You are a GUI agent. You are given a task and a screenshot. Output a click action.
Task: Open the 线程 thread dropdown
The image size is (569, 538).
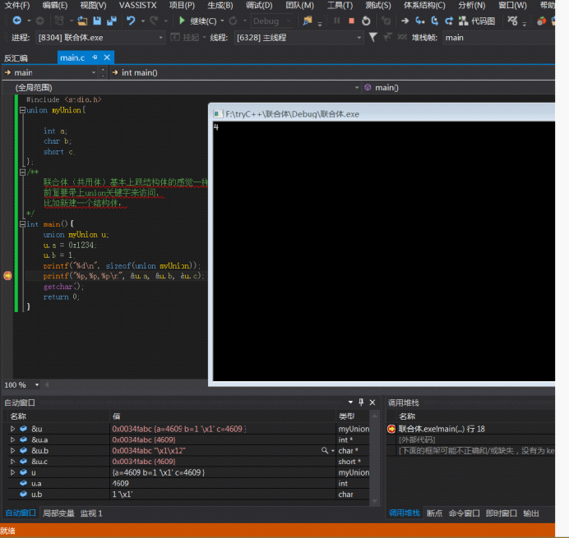359,37
